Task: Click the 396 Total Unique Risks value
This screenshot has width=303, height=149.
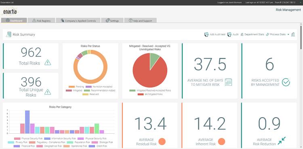Action: pyautogui.click(x=31, y=82)
